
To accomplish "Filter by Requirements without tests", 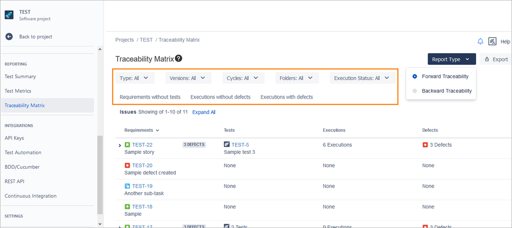I will tap(150, 97).
